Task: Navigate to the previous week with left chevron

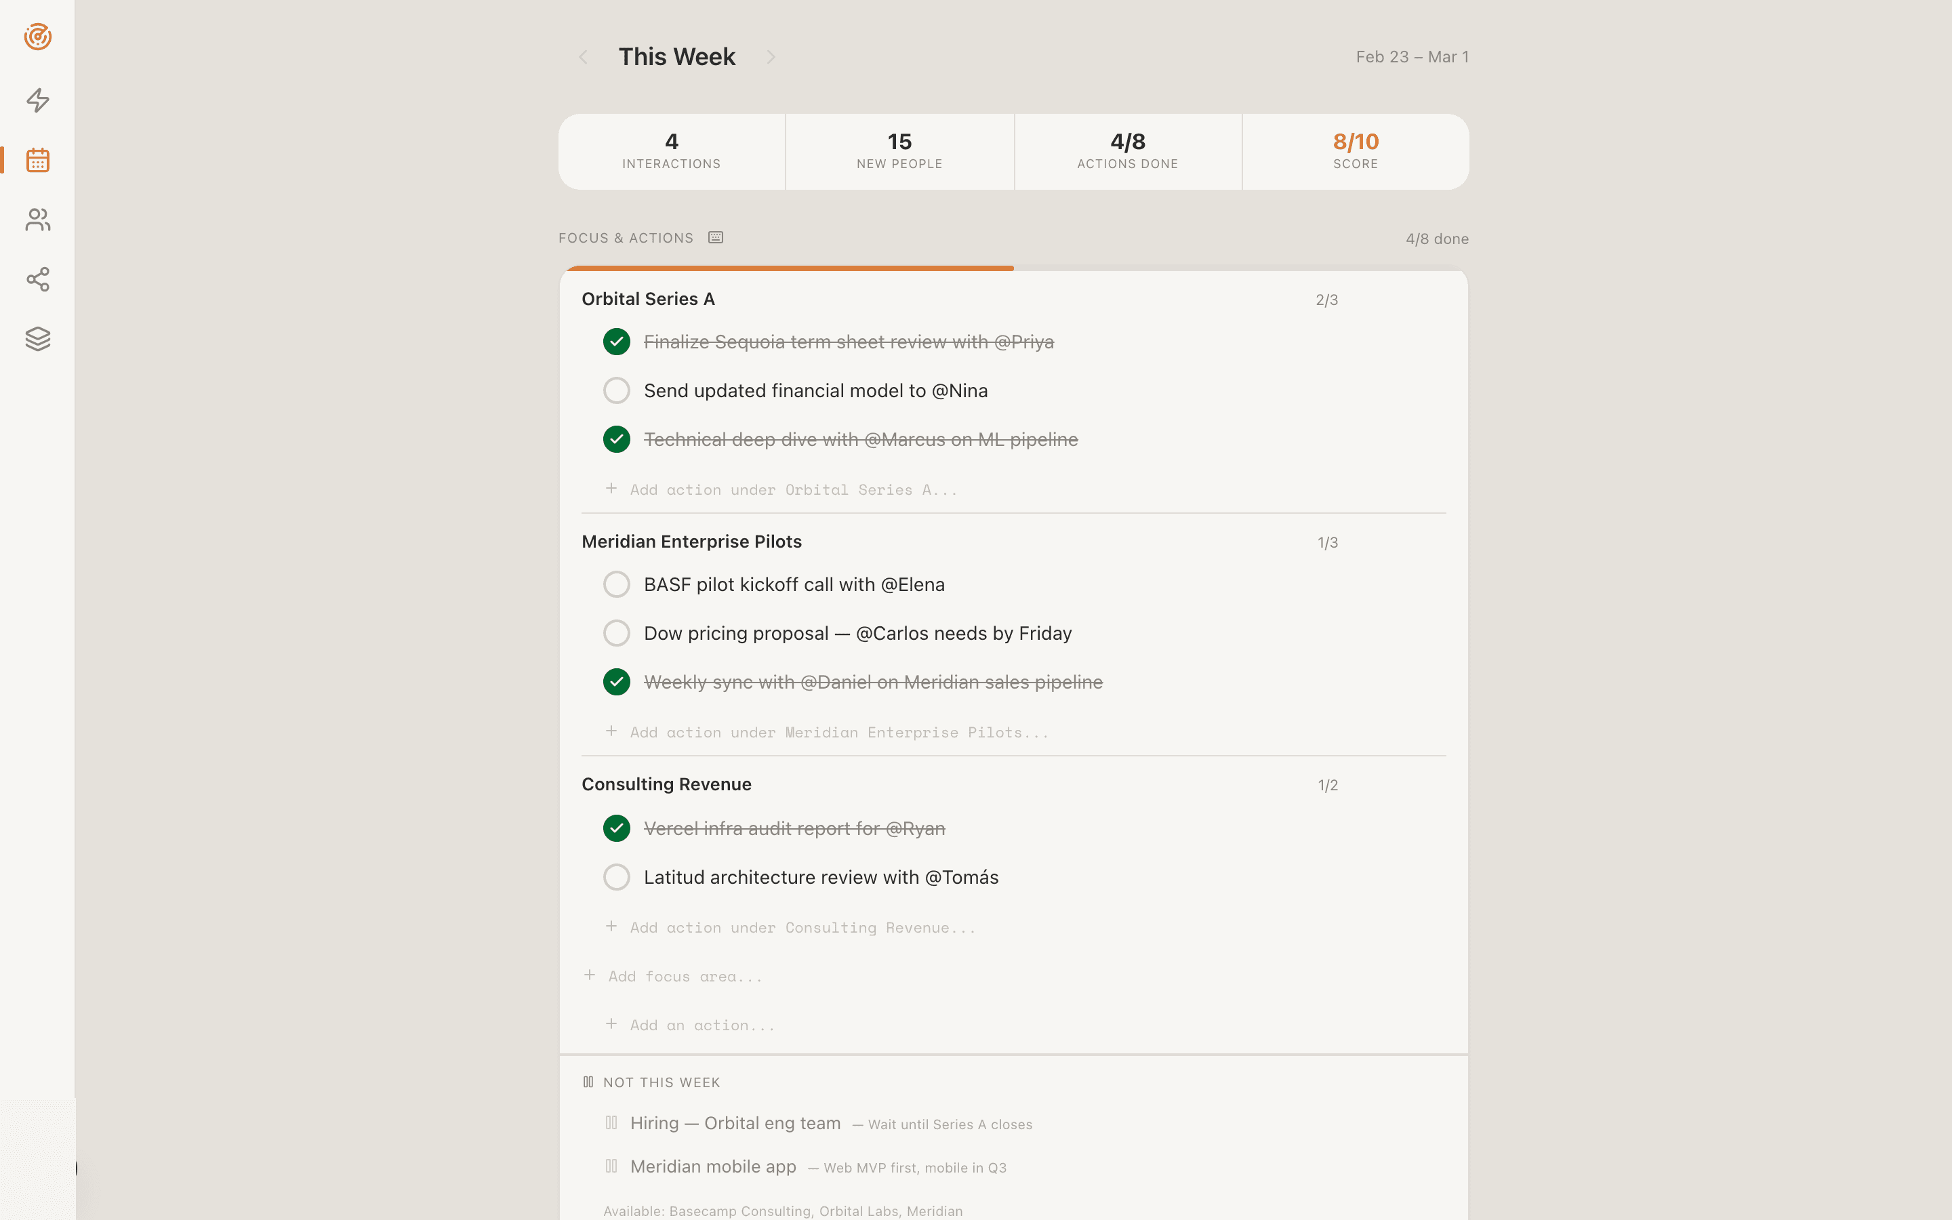Action: tap(584, 56)
